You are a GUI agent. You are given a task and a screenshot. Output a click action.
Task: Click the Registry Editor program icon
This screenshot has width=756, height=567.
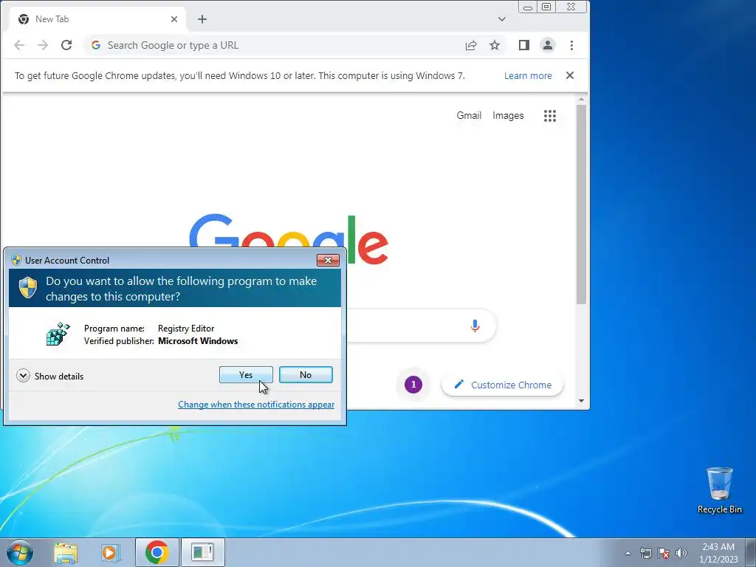58,334
